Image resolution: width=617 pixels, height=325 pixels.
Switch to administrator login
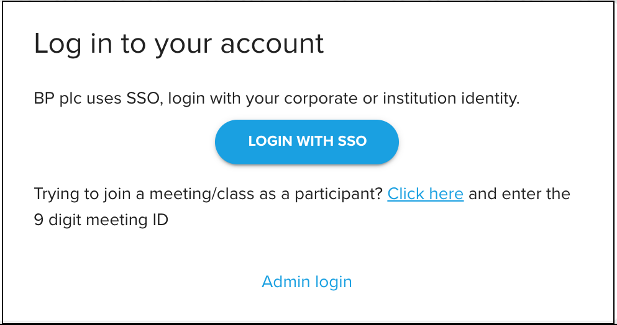(307, 282)
